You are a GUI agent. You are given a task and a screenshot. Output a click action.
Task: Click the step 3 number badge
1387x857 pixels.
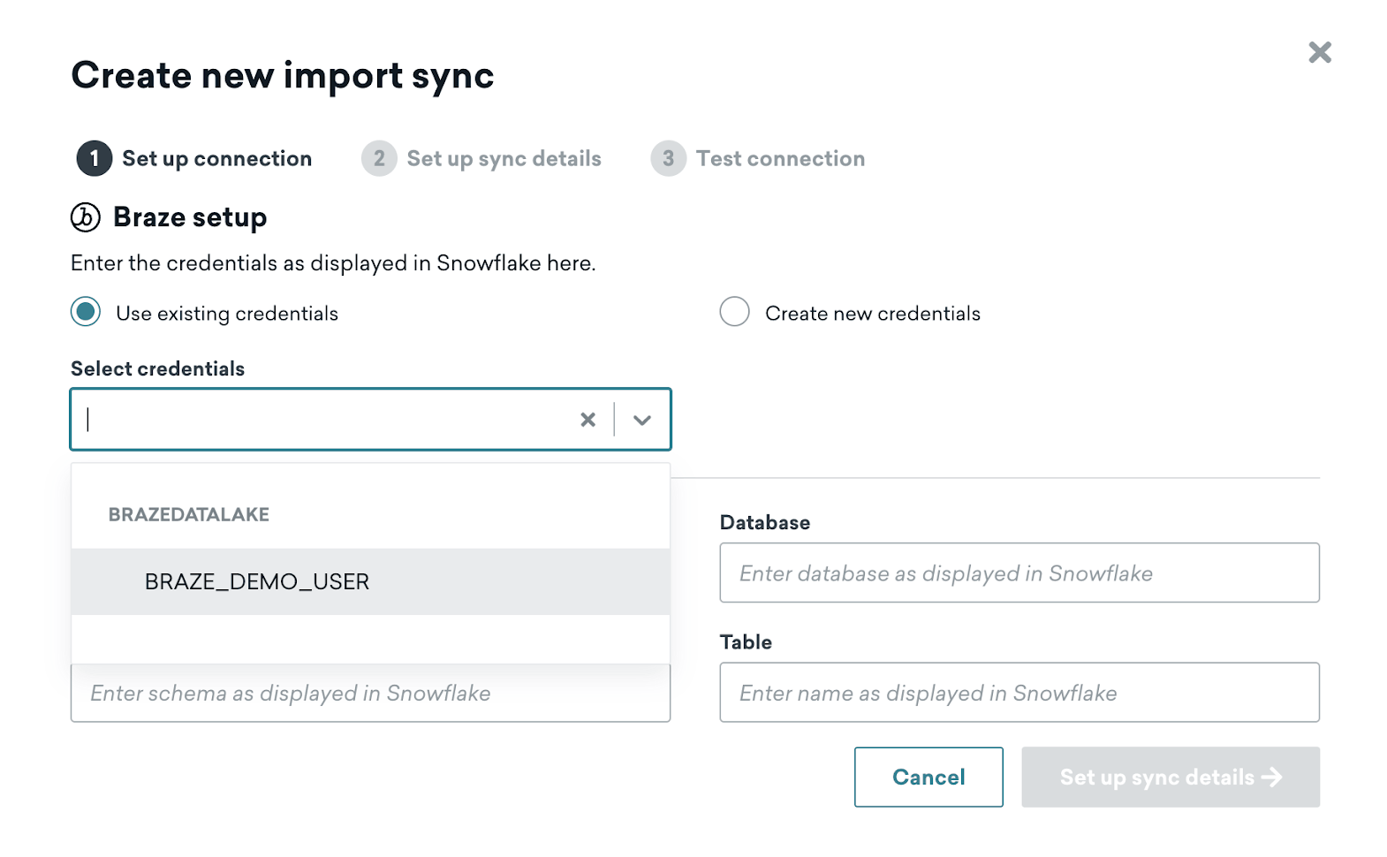click(x=668, y=159)
